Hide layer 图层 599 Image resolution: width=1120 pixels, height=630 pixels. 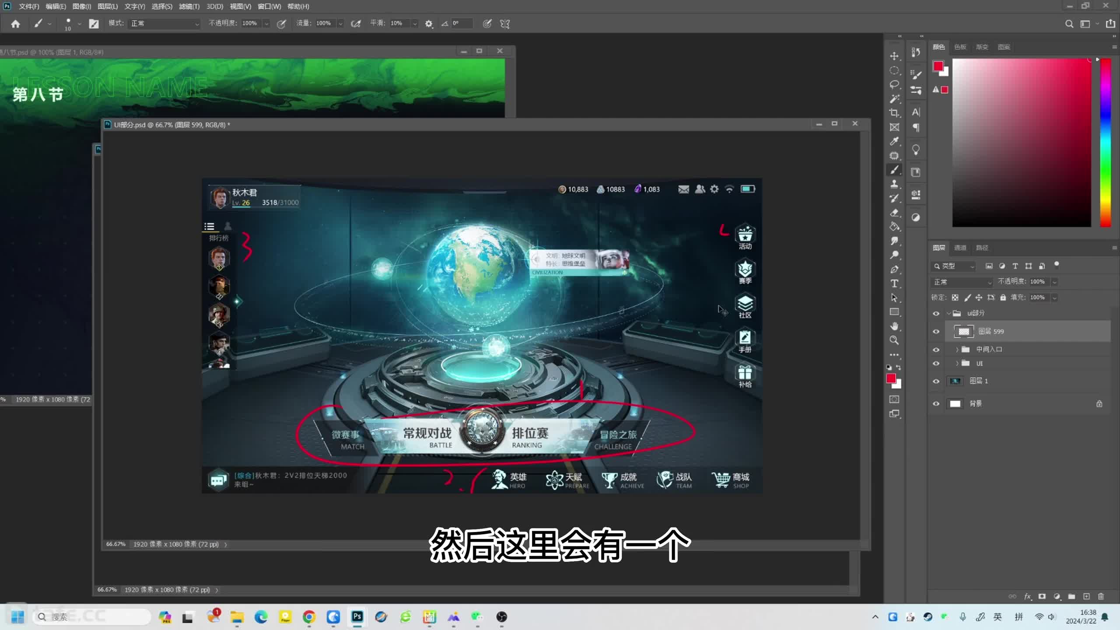click(936, 332)
